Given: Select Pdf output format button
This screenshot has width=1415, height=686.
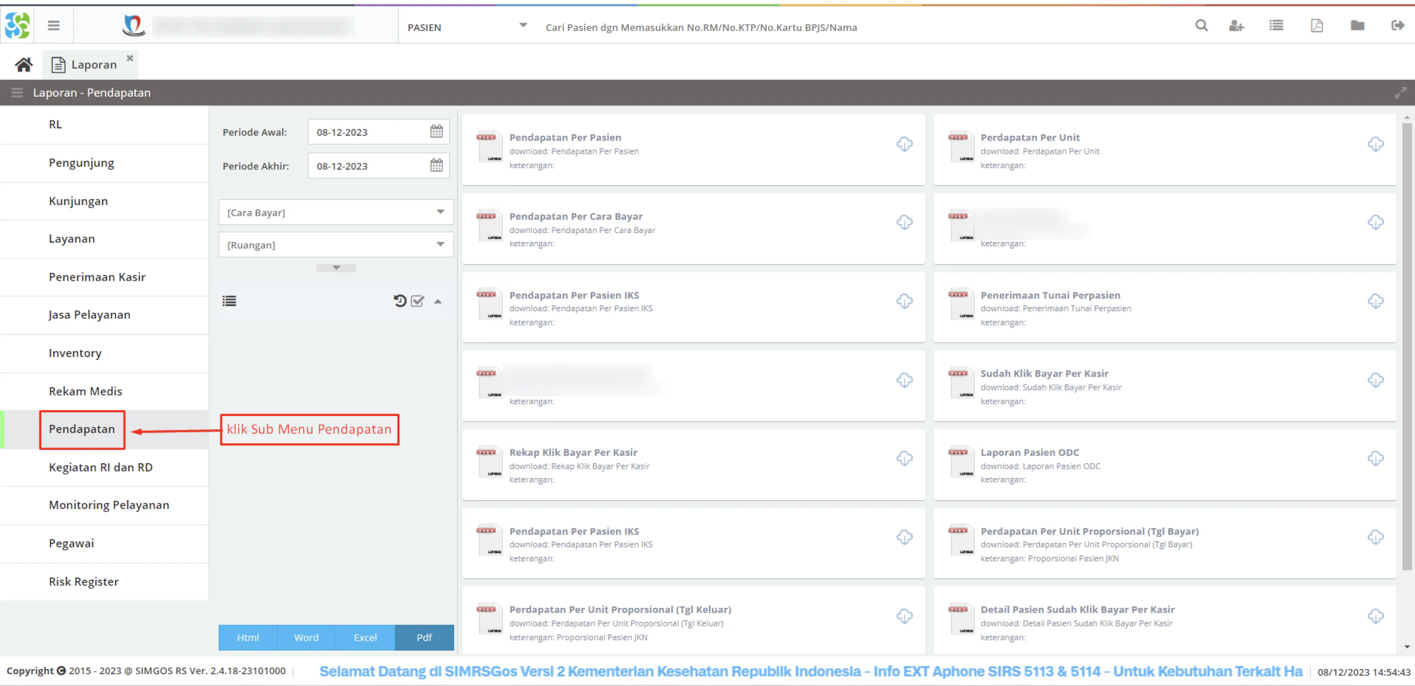Looking at the screenshot, I should point(424,638).
